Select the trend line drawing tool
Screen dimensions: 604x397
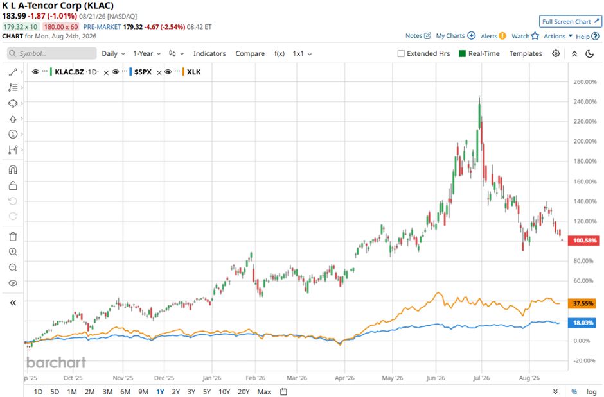pos(13,72)
